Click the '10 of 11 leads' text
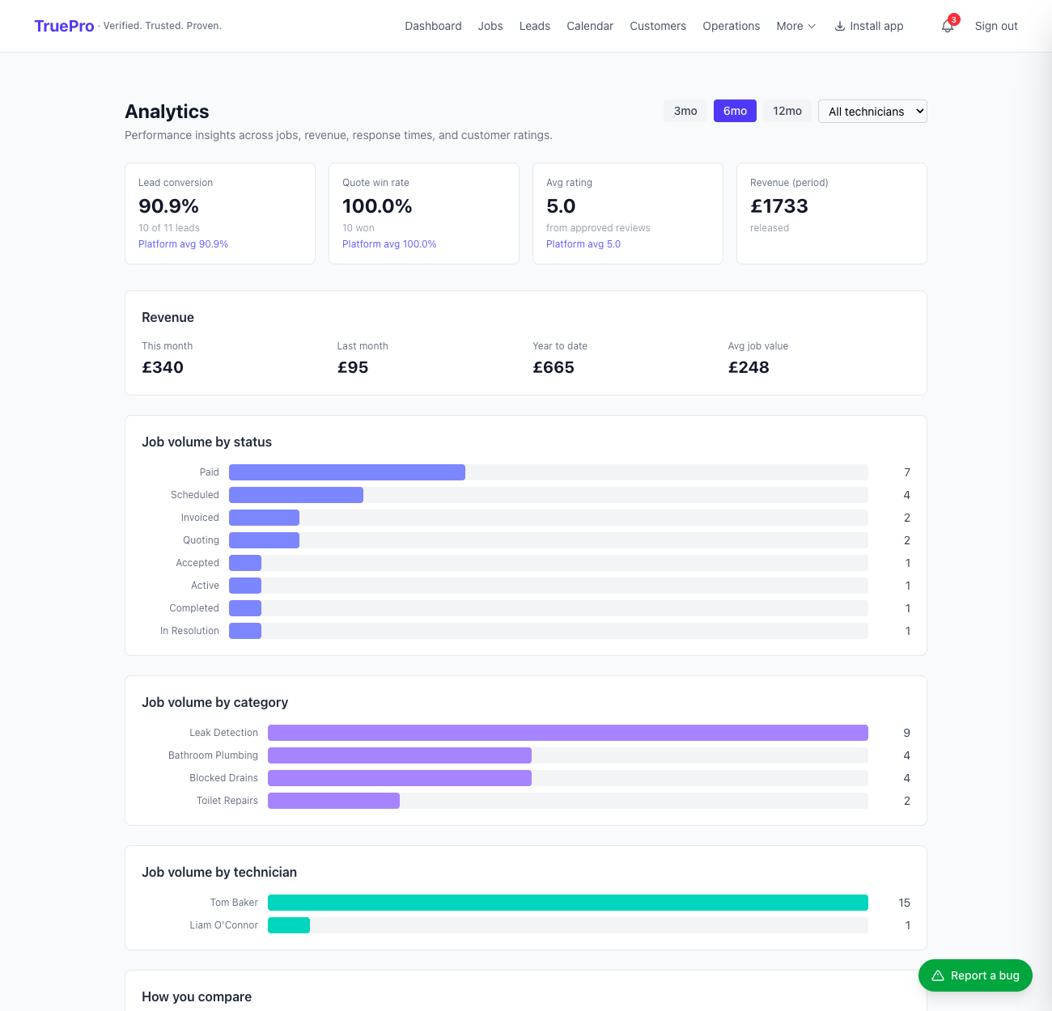Screen dimensions: 1052x1011 point(169,228)
